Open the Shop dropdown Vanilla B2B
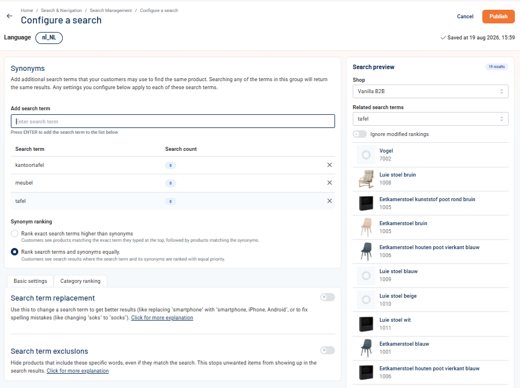520x388 pixels. pos(430,91)
